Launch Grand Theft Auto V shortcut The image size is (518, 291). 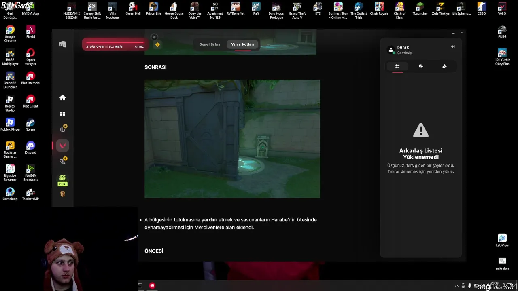(x=297, y=11)
